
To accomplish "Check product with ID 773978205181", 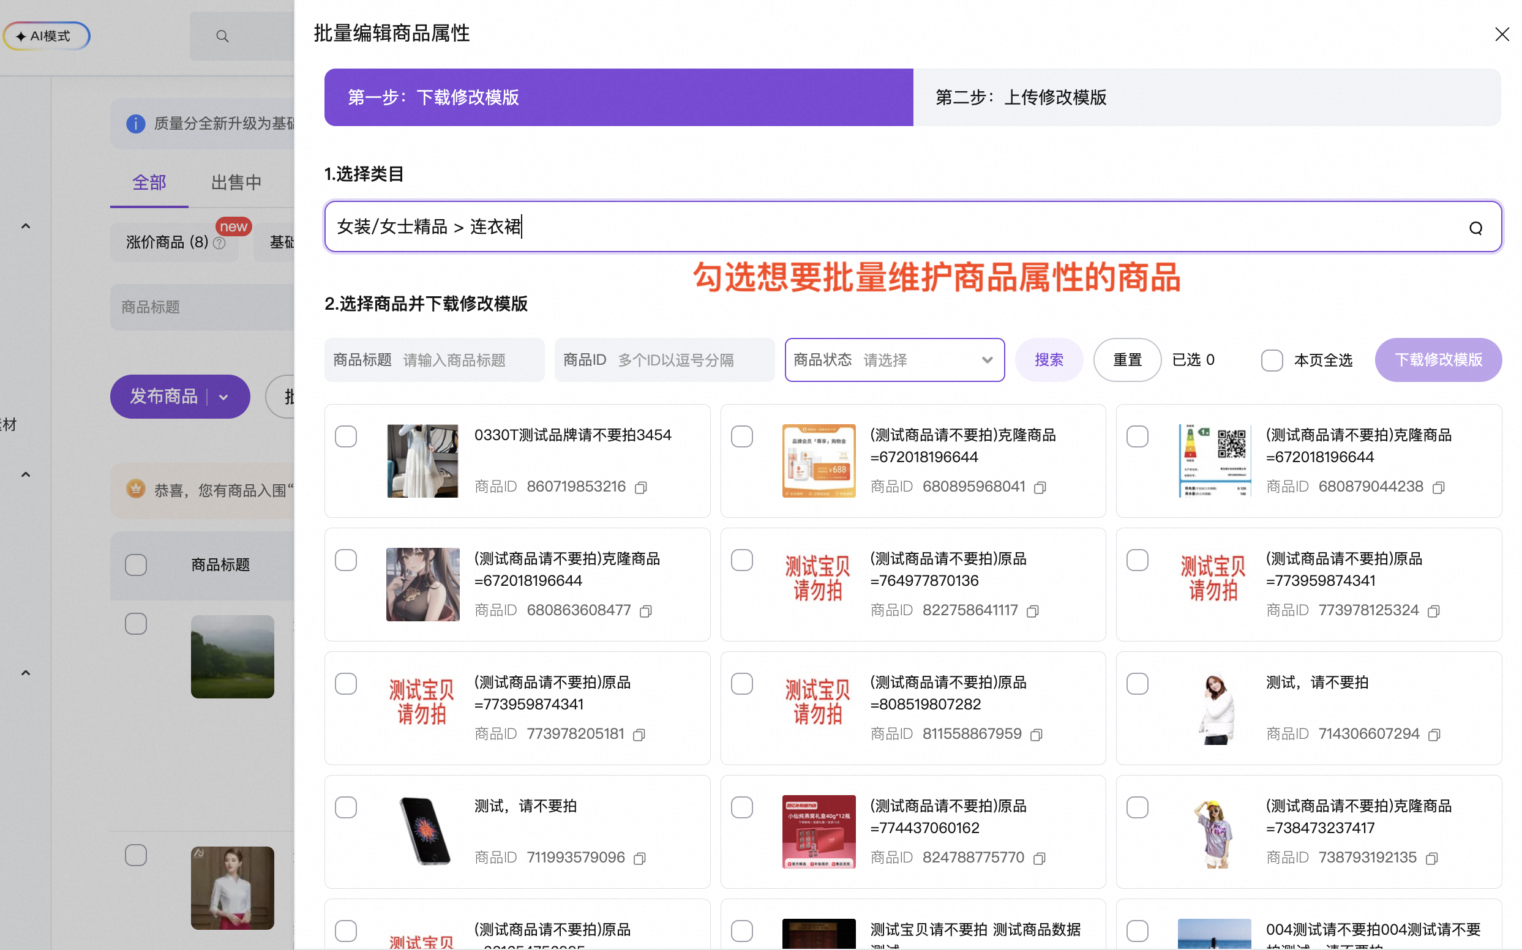I will coord(346,684).
